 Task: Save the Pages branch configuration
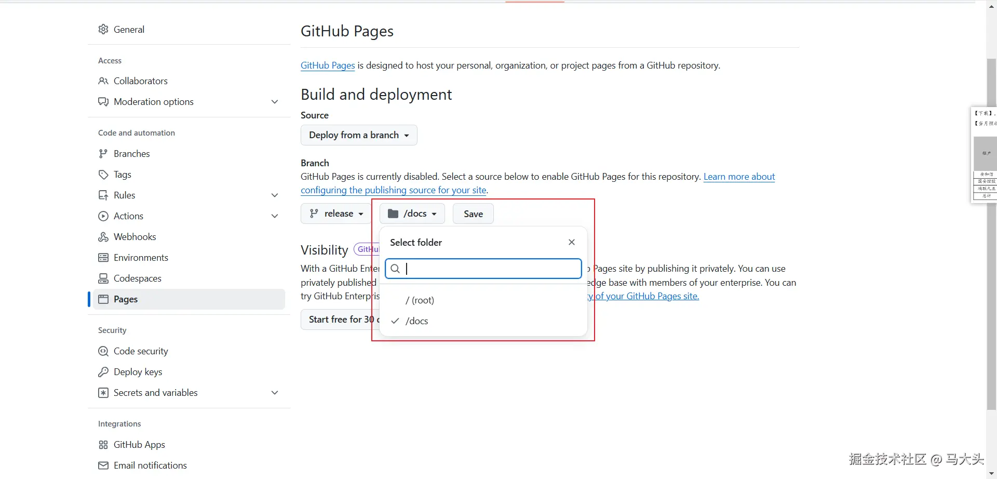pos(473,214)
